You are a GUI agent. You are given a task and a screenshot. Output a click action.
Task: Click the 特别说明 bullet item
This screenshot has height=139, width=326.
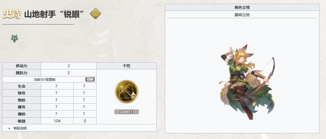coord(20,128)
